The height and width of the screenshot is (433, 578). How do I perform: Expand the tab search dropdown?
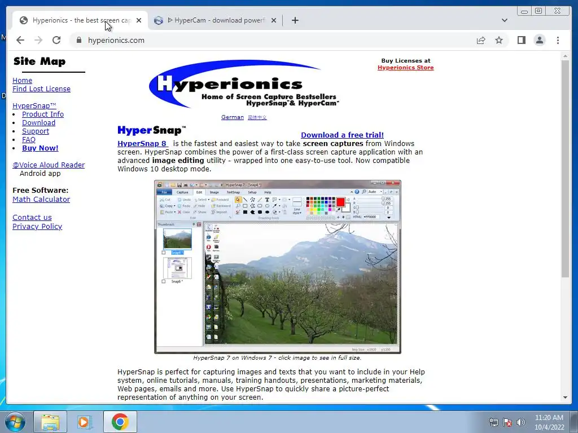[504, 20]
